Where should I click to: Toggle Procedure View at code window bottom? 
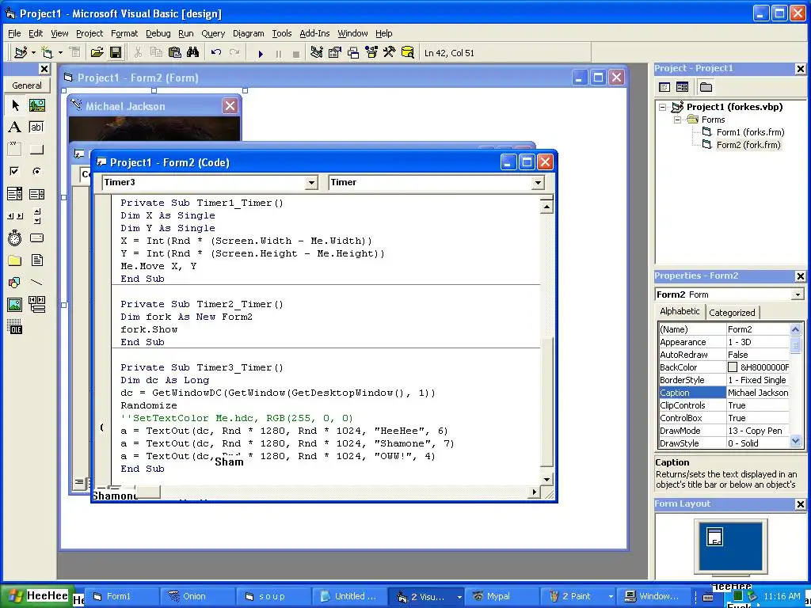78,483
